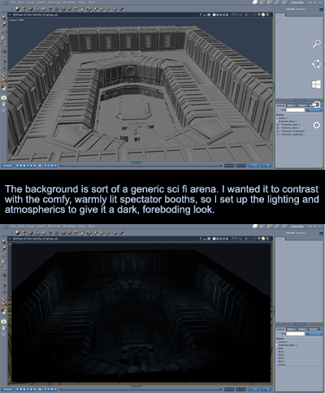Screen dimensions: 325x393
Task: Click the camera tool icon beside the gray arena view
Action: point(4,97)
